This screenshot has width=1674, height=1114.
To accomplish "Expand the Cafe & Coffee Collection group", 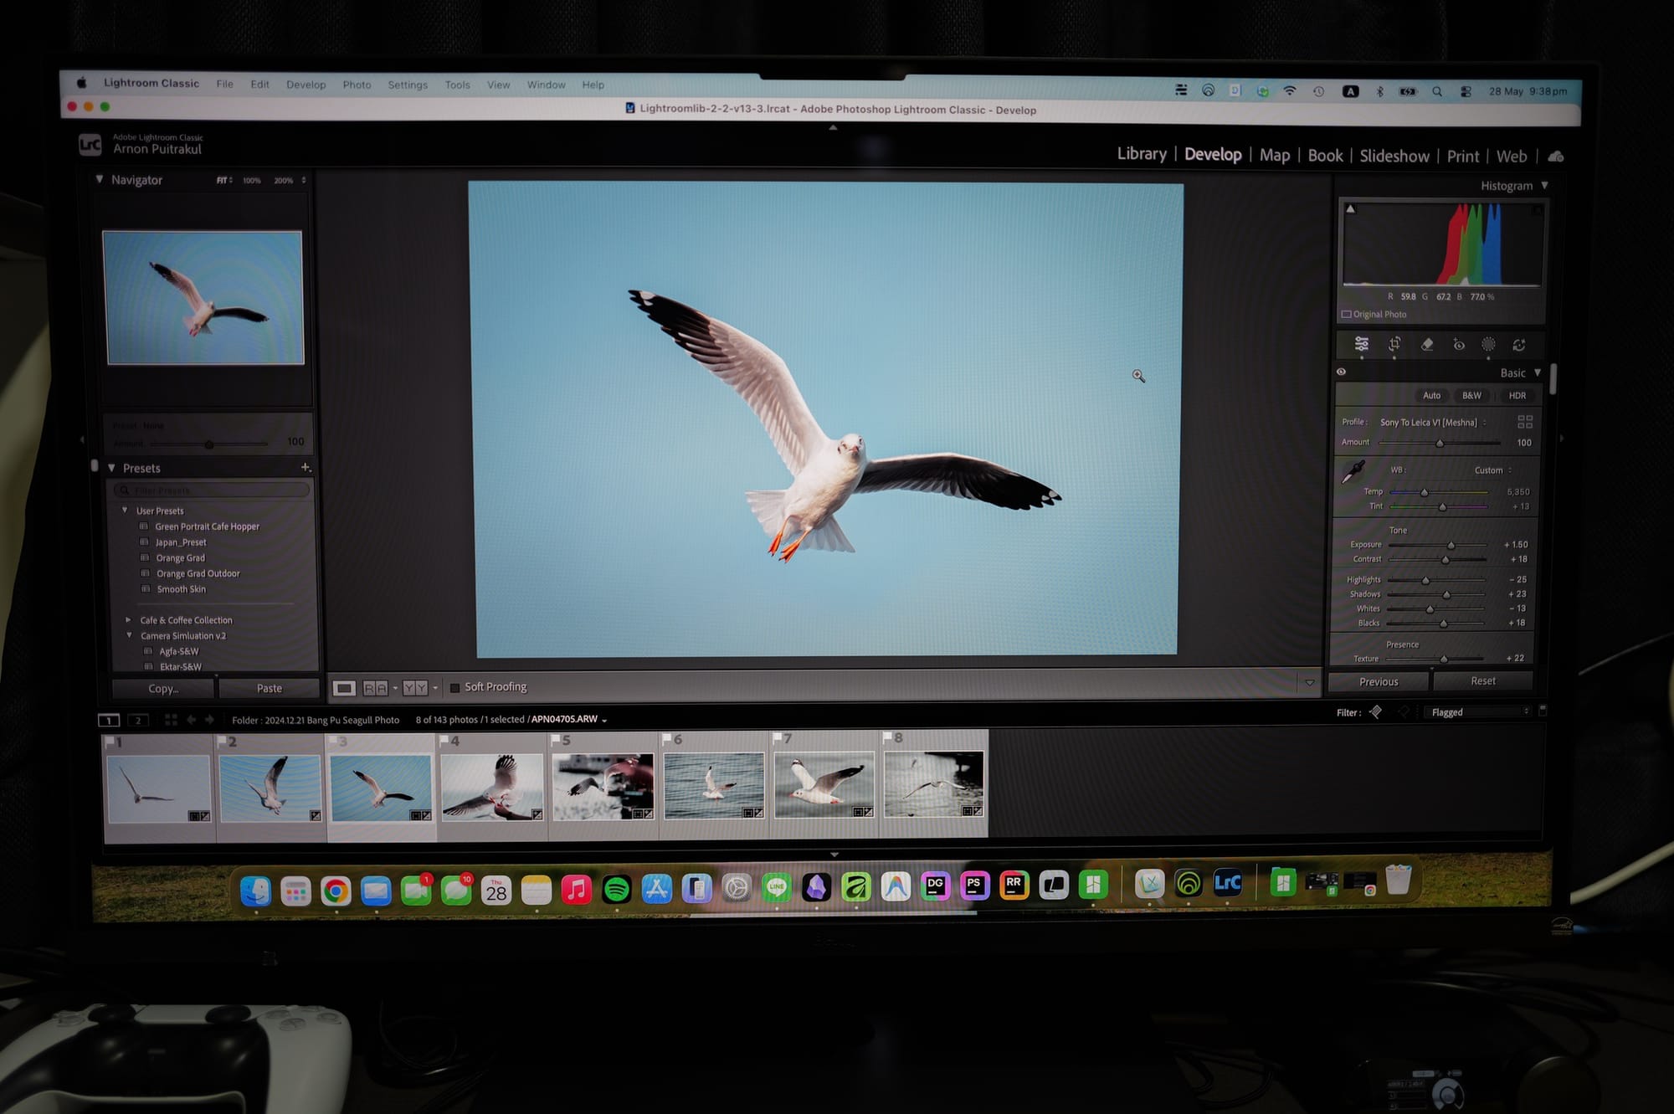I will tap(128, 620).
